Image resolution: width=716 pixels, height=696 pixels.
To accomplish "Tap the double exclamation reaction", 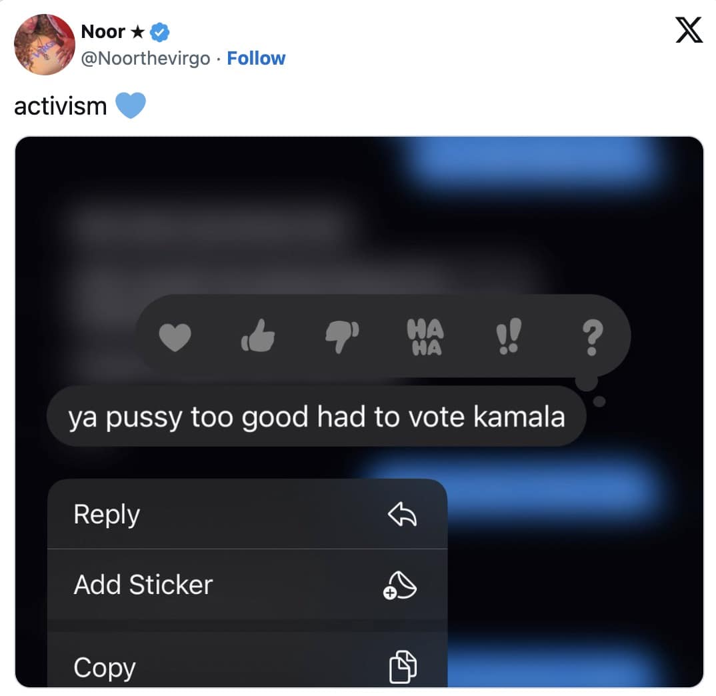I will point(510,337).
